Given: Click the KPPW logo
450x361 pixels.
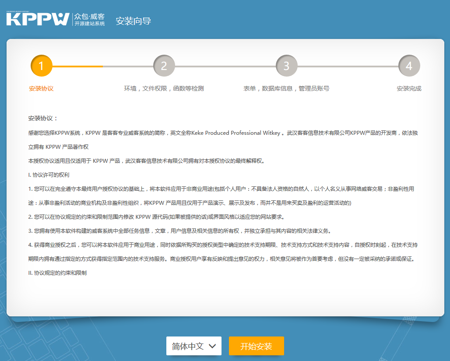Looking at the screenshot, I should tap(38, 19).
